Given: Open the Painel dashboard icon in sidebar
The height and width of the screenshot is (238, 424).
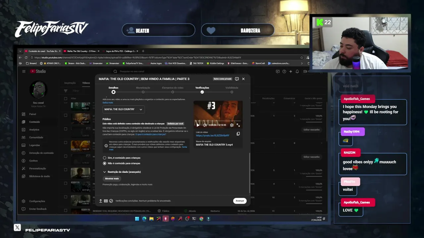Looking at the screenshot, I should (23, 114).
